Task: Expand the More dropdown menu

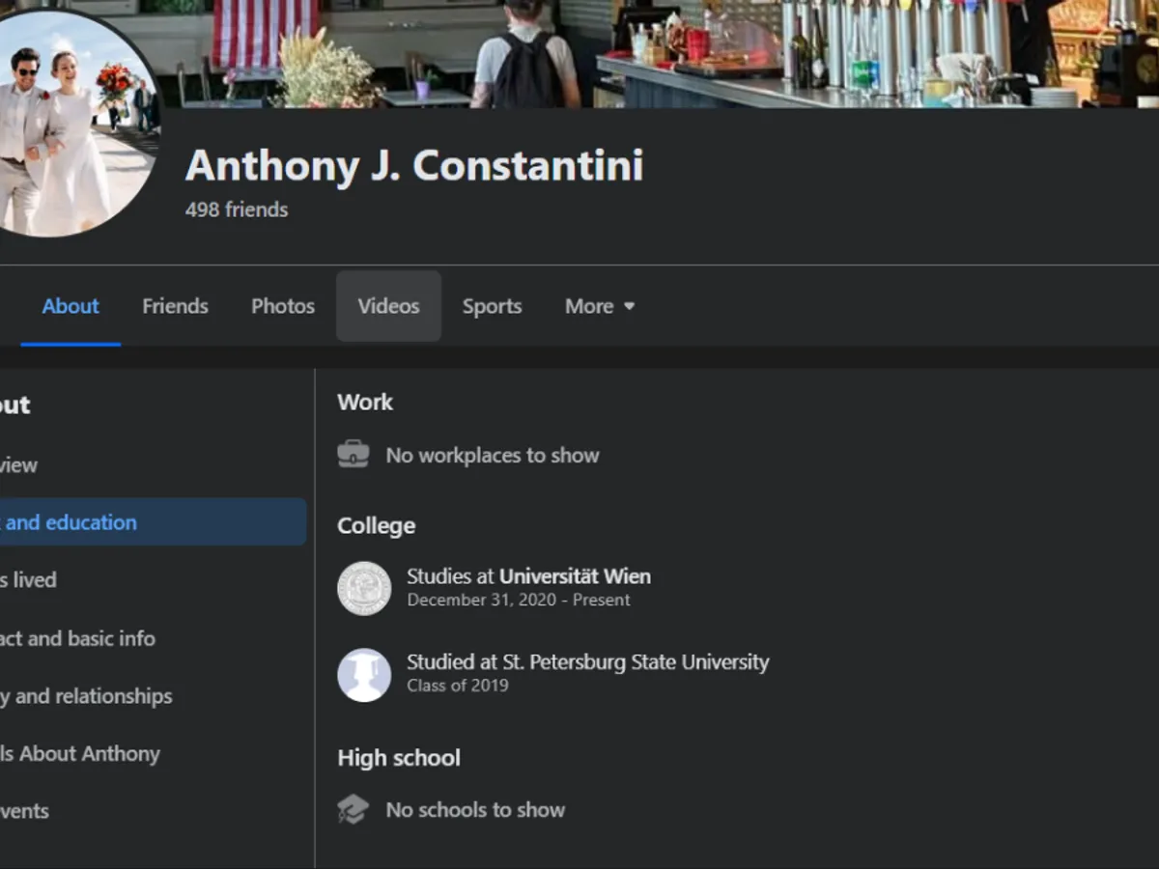Action: point(600,306)
